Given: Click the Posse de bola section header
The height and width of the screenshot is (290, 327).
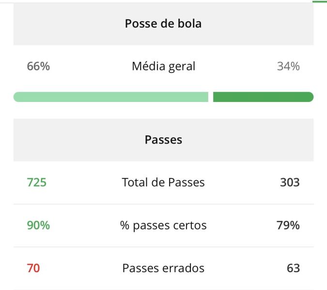Looking at the screenshot, I should pos(163,24).
